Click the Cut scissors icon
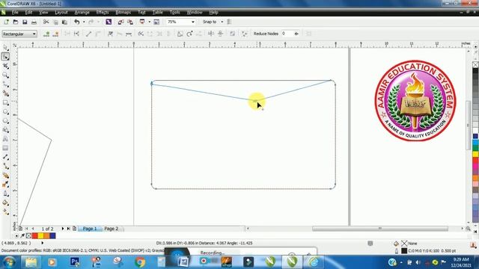The width and height of the screenshot is (479, 269). [46, 22]
